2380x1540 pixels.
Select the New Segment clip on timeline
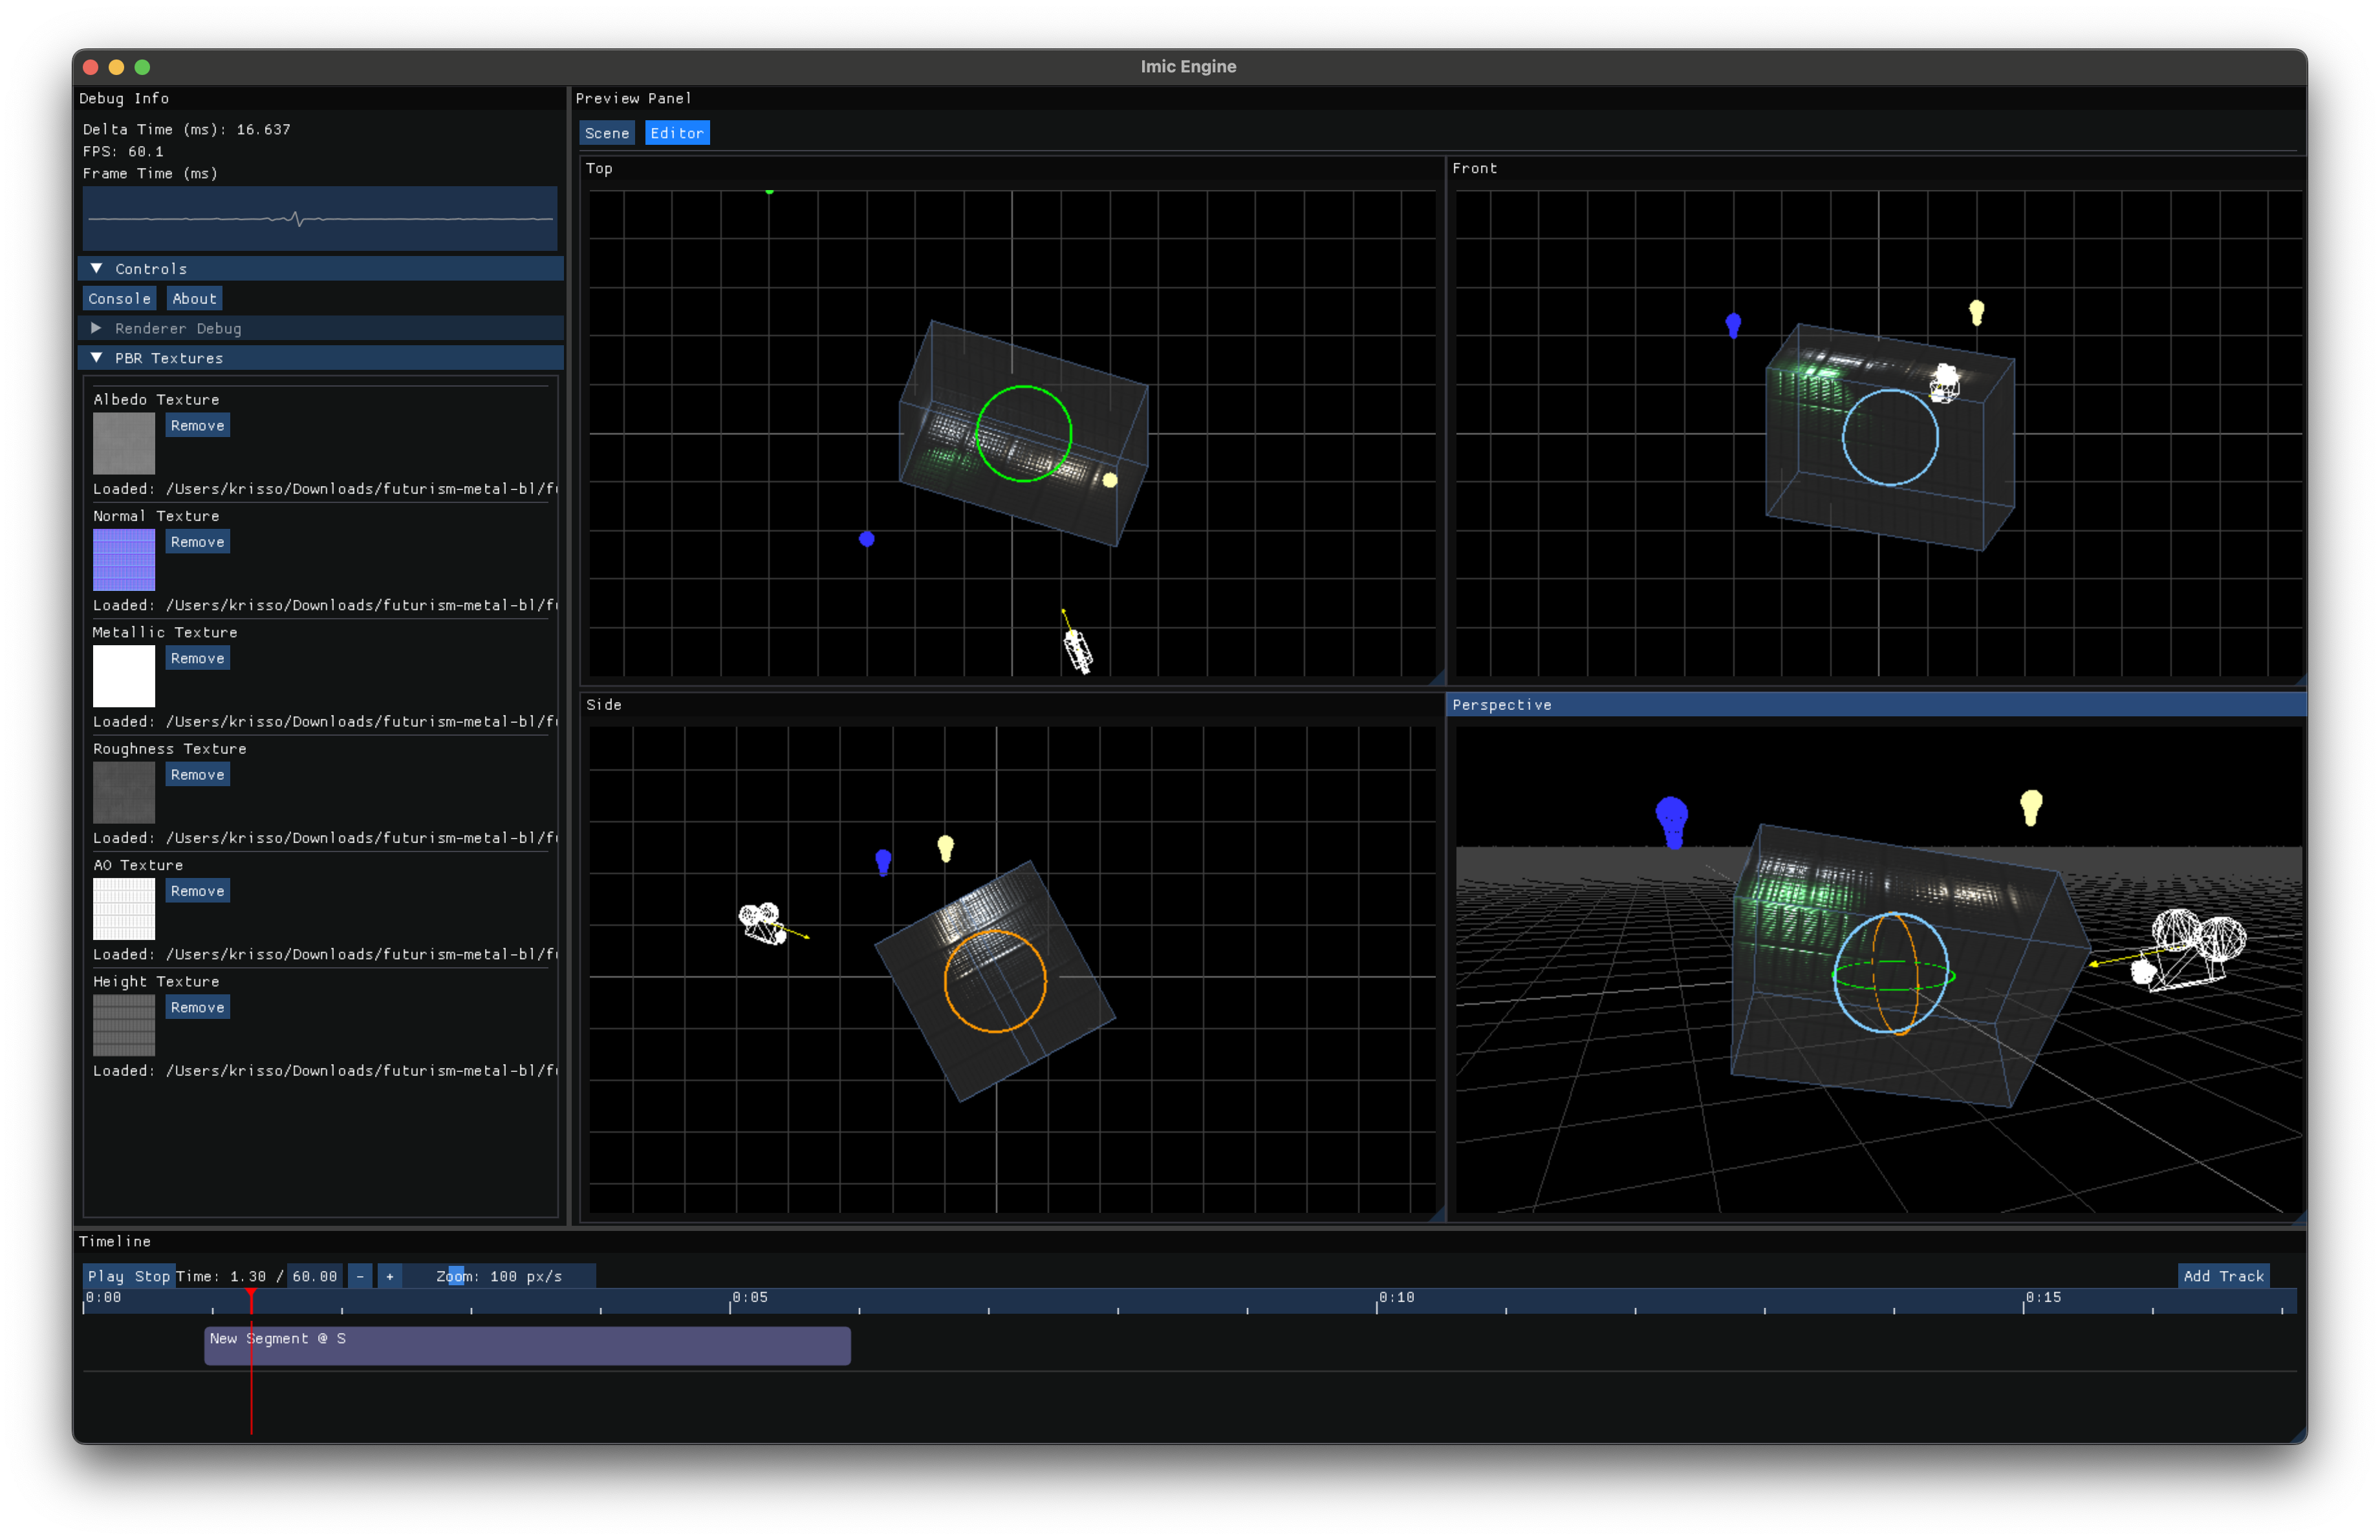pyautogui.click(x=527, y=1345)
